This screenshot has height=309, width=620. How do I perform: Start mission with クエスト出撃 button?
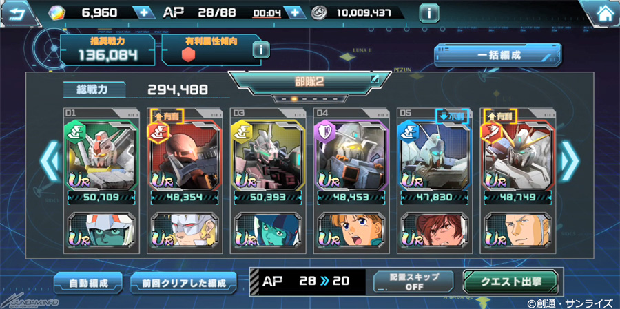click(510, 281)
